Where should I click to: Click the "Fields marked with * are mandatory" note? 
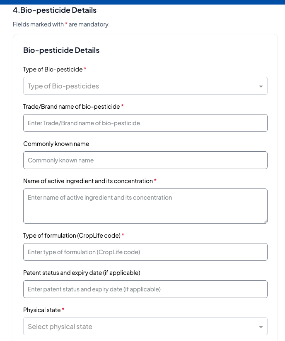click(61, 24)
